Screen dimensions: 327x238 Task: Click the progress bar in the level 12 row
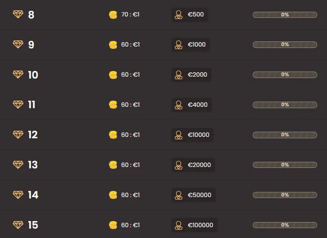(285, 135)
